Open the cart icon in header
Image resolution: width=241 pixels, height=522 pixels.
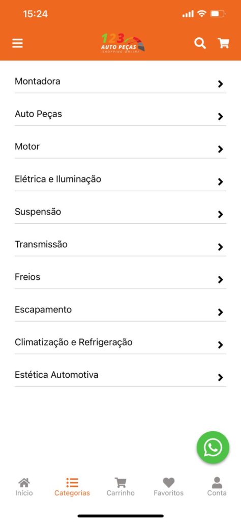[223, 43]
